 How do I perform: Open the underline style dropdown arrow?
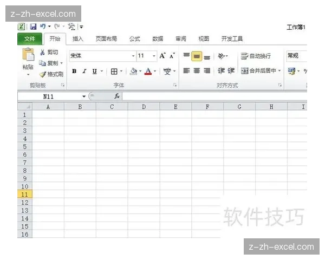click(x=102, y=71)
